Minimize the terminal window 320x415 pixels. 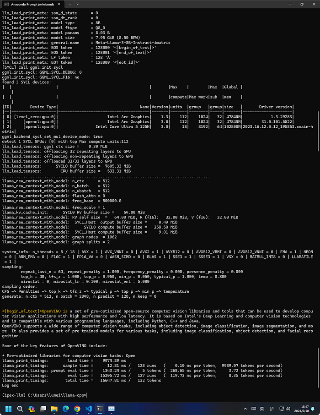point(290,4)
